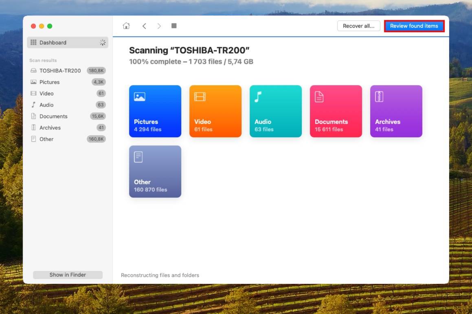Image resolution: width=472 pixels, height=314 pixels.
Task: Click the drive icon next to TOSHIBA-TR200
Action: [x=33, y=70]
